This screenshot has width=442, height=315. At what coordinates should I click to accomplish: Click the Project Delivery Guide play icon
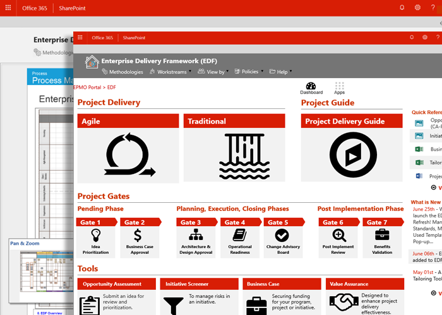pos(352,154)
